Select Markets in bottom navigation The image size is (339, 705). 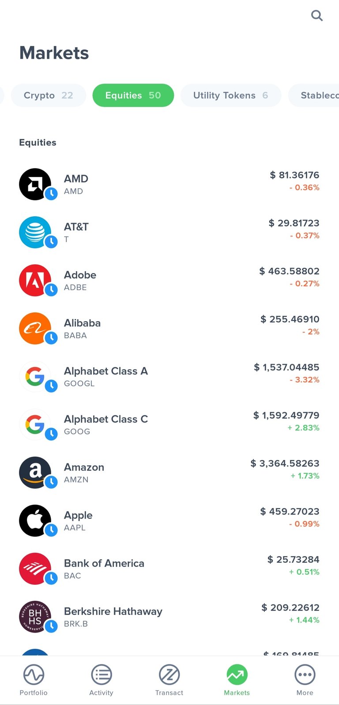(237, 680)
